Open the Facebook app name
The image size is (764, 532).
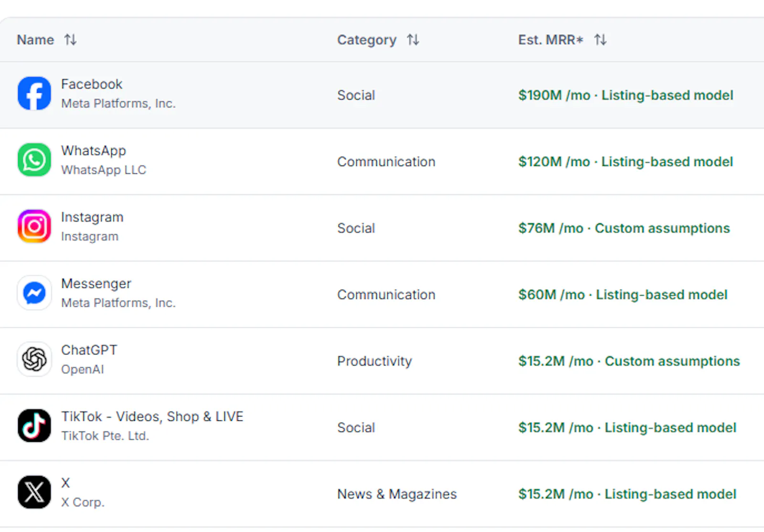tap(92, 84)
